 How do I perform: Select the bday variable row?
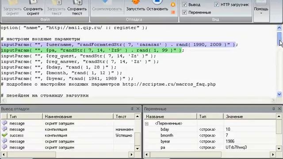(x=210, y=129)
